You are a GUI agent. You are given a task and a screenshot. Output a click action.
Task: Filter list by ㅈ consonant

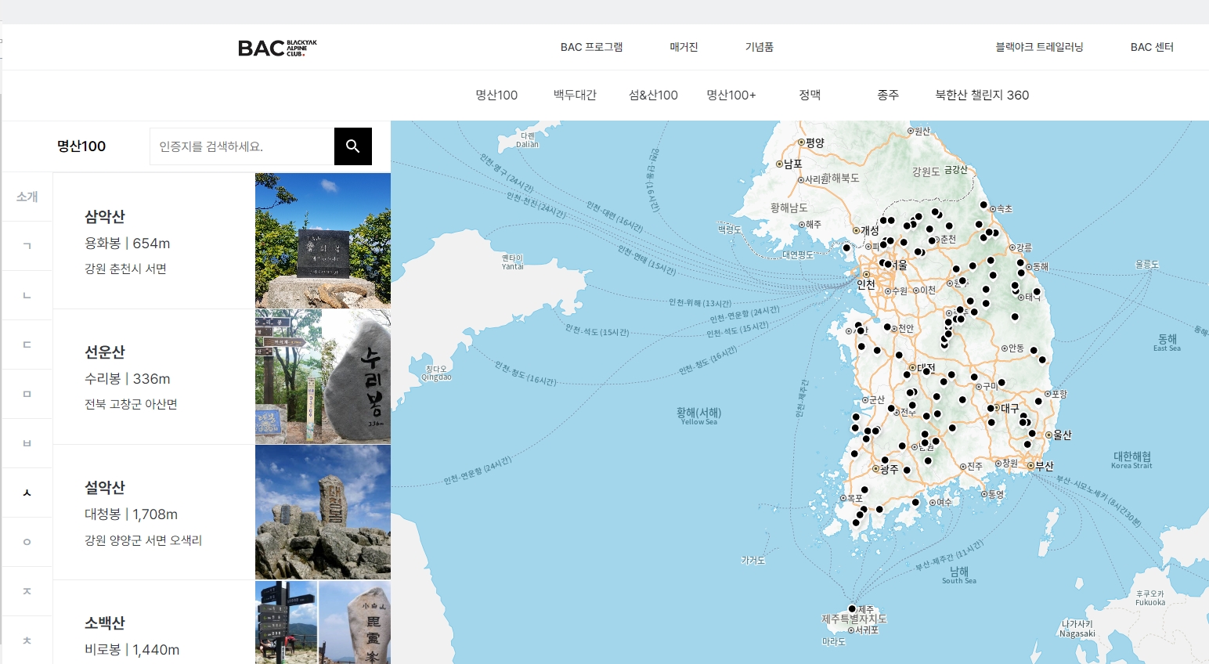click(27, 591)
